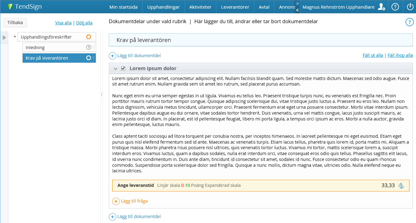Click plus icon of top Lägg till dokumentdel
This screenshot has width=416, height=223.
point(113,56)
